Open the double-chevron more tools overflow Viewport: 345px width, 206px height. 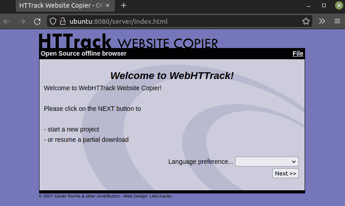pyautogui.click(x=322, y=21)
